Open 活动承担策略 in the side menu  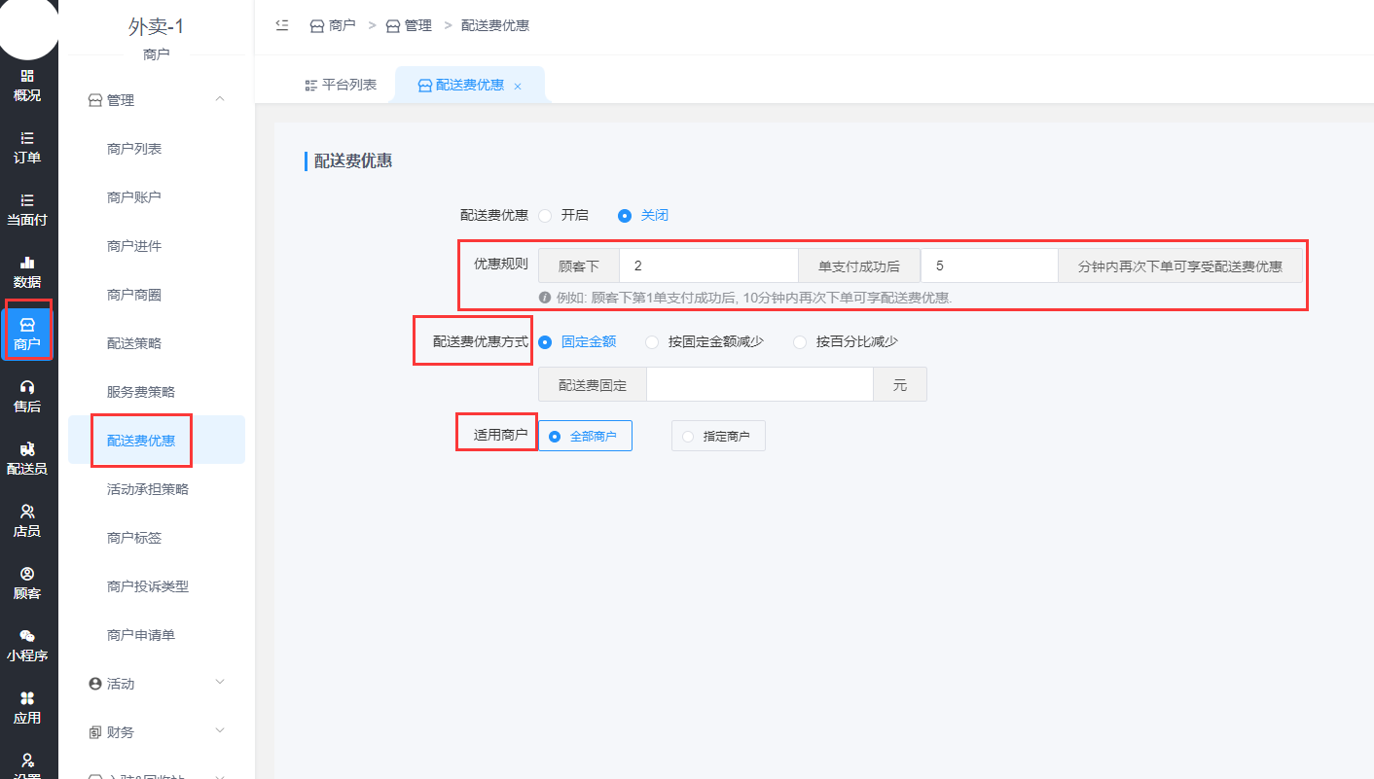(x=148, y=489)
